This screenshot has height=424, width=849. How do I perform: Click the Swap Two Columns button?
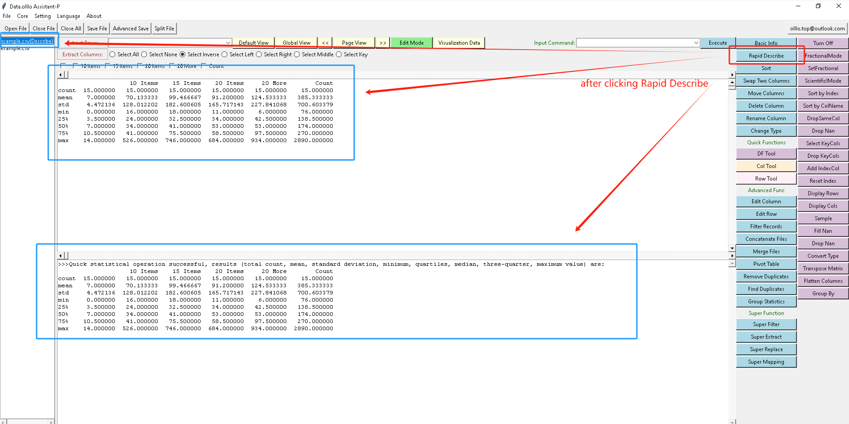tap(766, 81)
